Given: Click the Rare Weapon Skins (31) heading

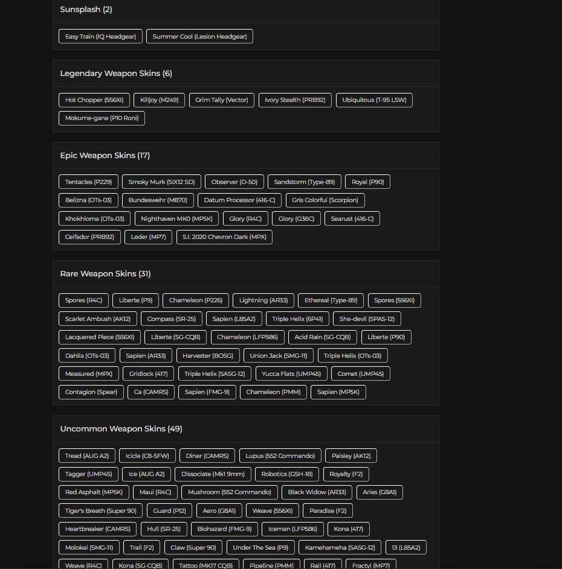Looking at the screenshot, I should [105, 273].
